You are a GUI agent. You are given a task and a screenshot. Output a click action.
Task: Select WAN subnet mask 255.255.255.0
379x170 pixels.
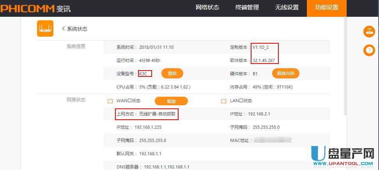click(152, 140)
